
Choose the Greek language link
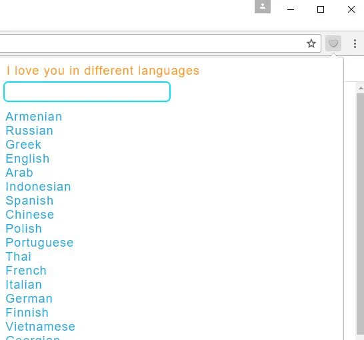(23, 145)
